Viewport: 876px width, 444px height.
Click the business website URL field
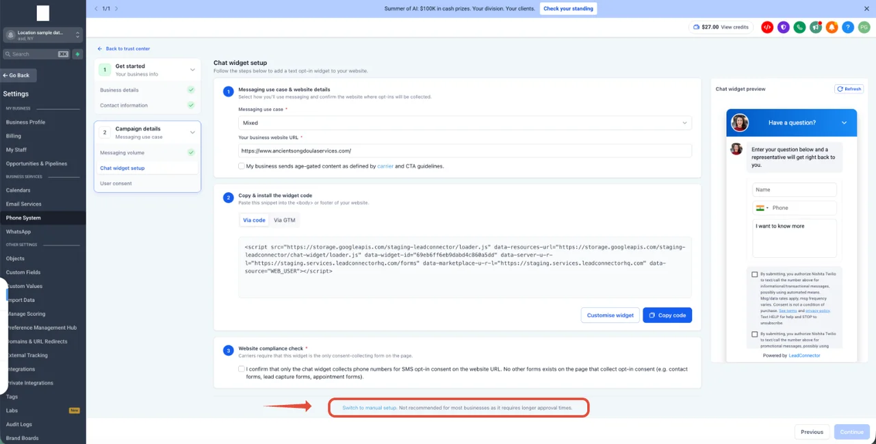tap(465, 151)
